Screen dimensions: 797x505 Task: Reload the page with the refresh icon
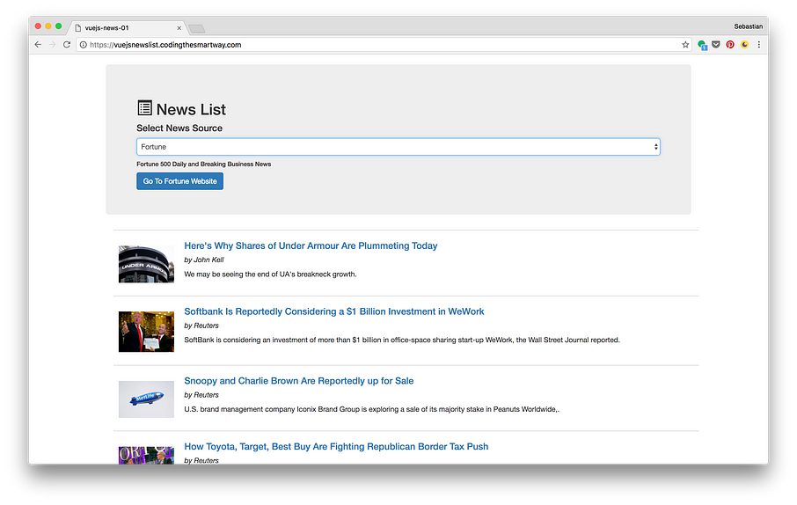67,45
